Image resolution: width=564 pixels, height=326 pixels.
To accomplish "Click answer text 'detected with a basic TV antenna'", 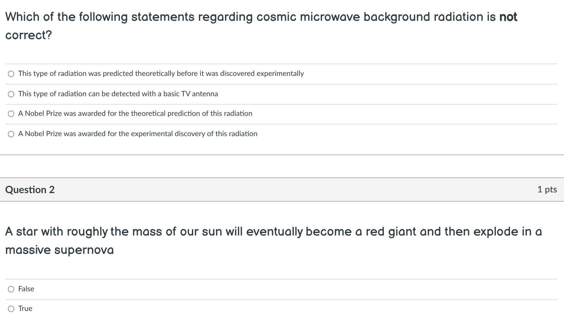I will [x=165, y=94].
